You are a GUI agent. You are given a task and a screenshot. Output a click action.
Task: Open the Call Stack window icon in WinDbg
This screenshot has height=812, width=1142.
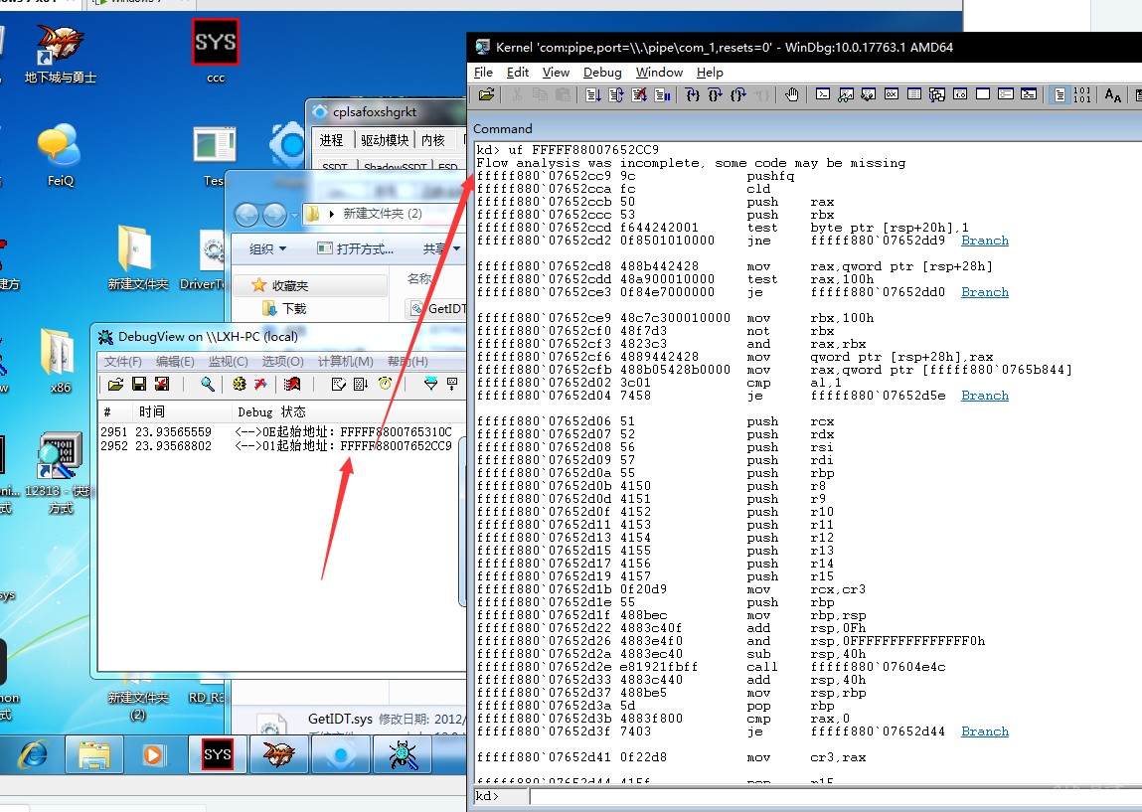[x=936, y=94]
